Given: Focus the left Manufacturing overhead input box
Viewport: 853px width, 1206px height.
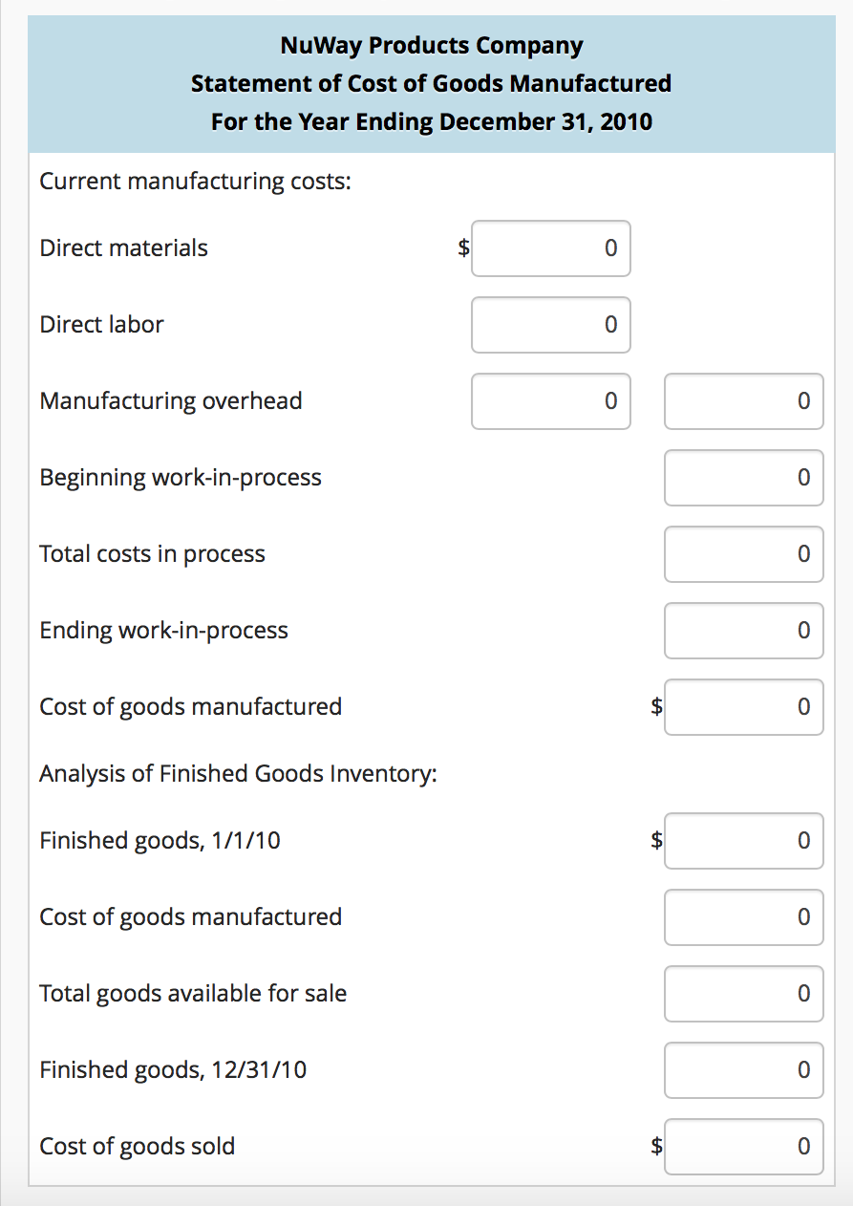Looking at the screenshot, I should click(551, 401).
